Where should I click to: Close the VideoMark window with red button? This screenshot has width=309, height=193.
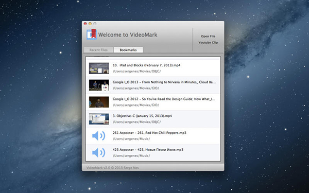point(85,24)
